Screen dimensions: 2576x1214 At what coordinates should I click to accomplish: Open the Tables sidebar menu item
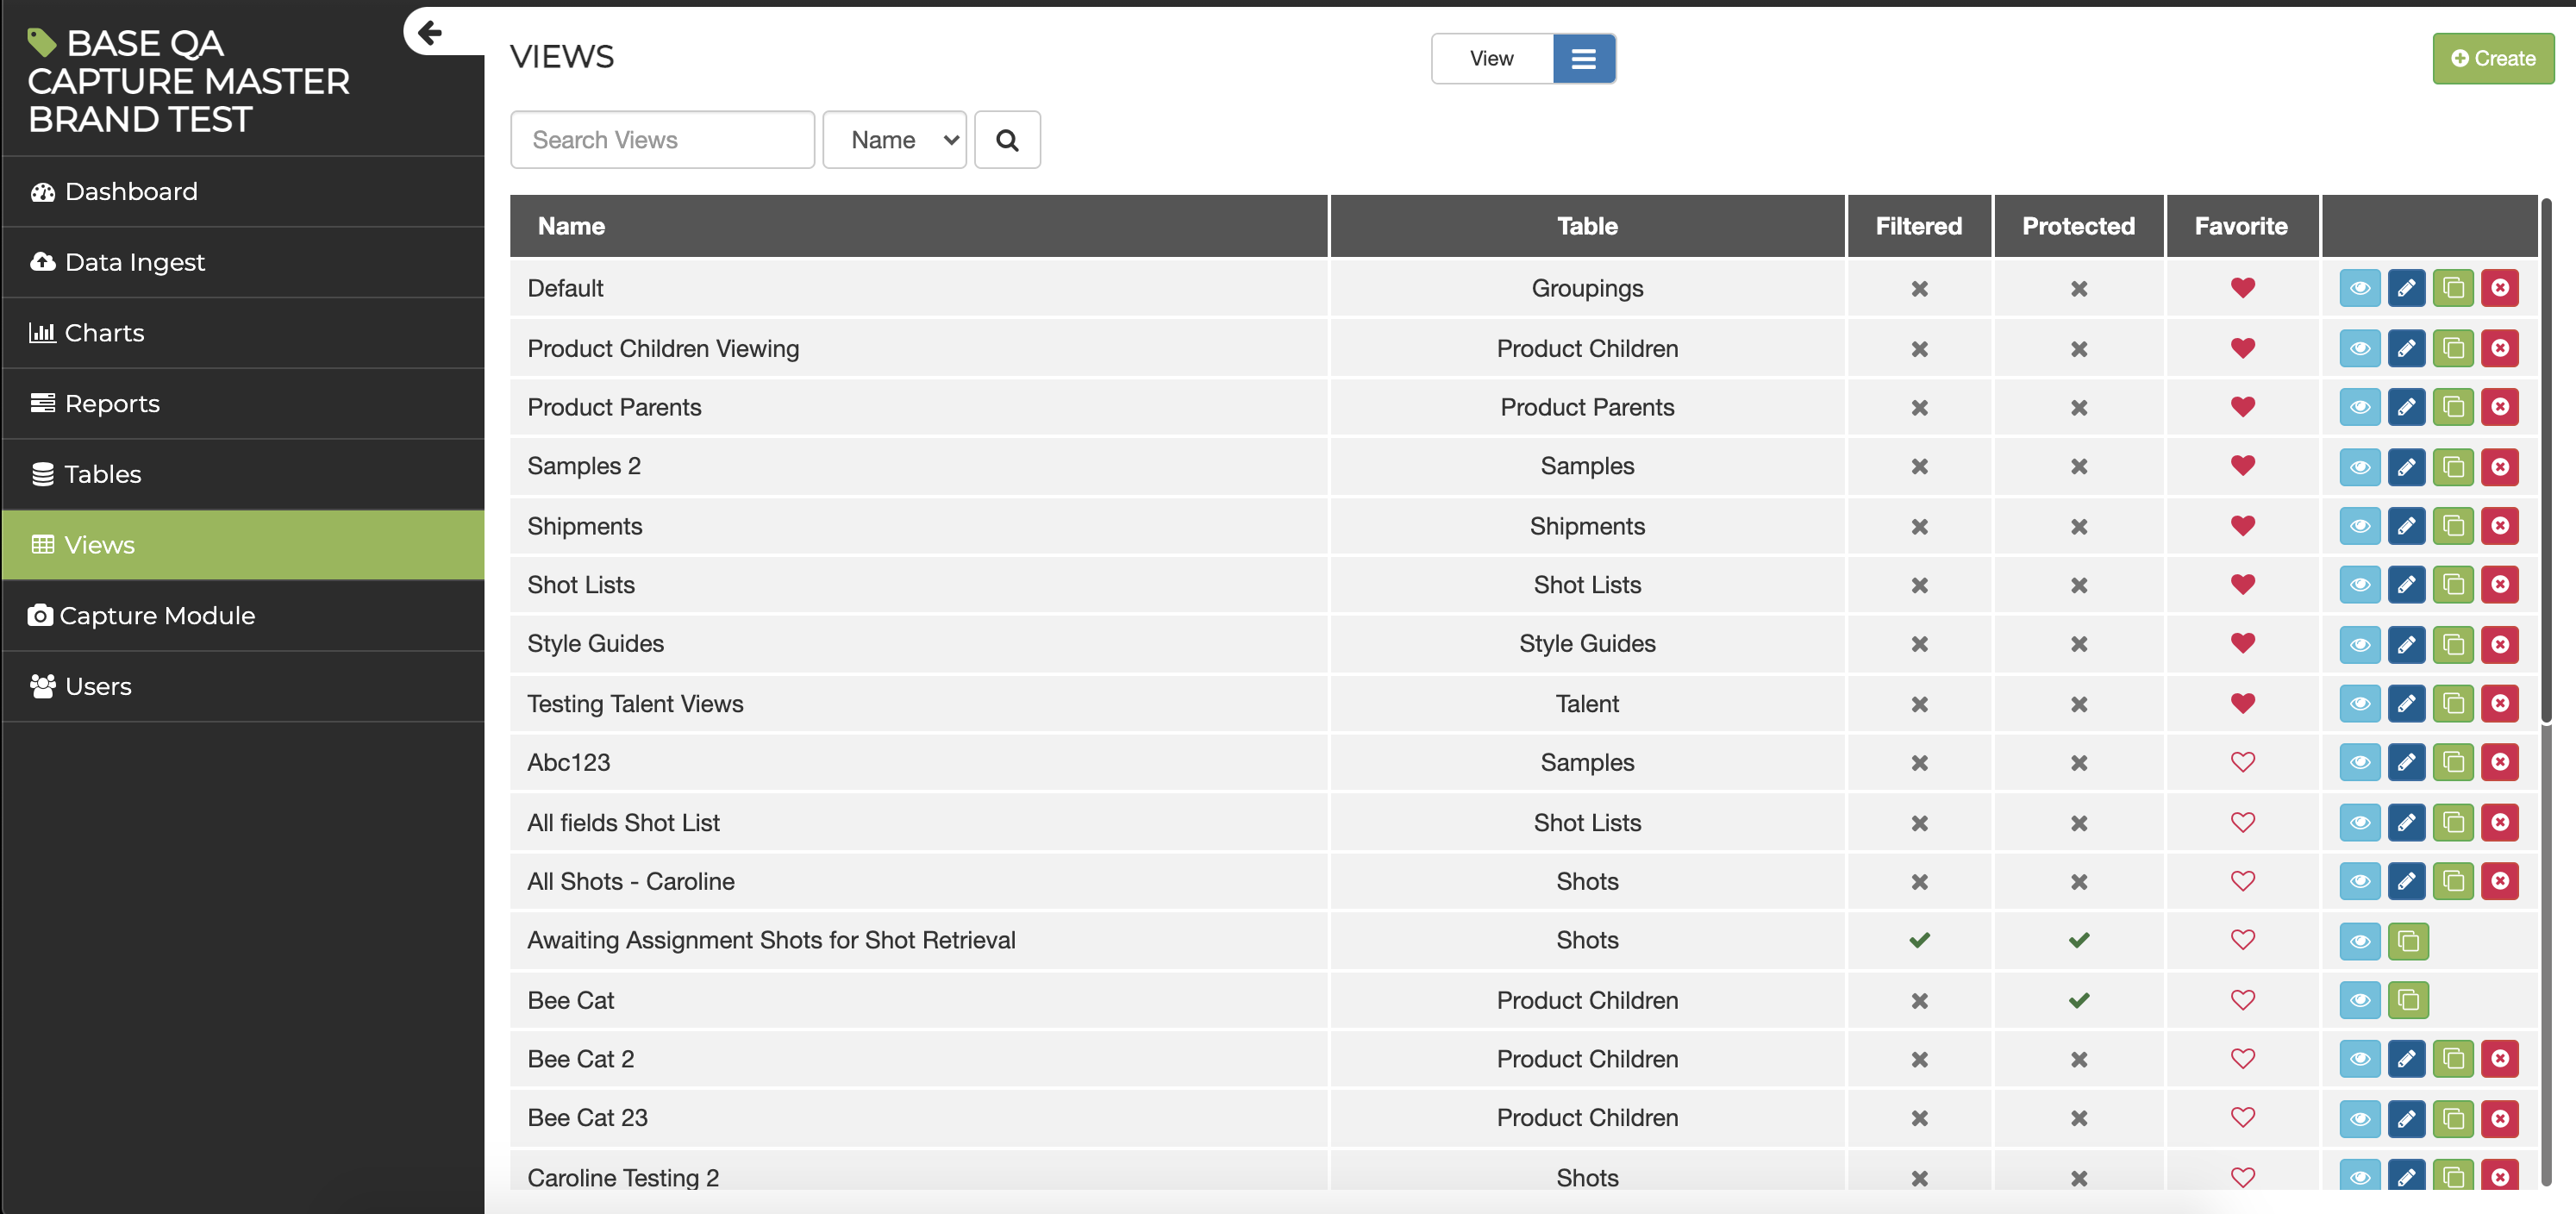coord(102,474)
